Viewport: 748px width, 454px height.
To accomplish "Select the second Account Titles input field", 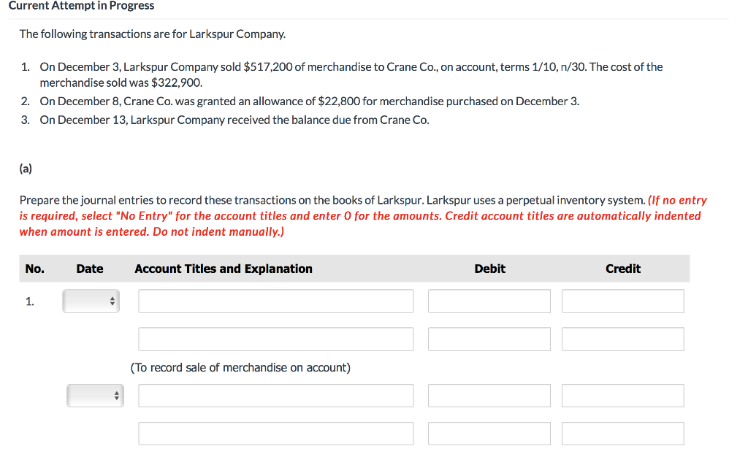I will pos(275,339).
